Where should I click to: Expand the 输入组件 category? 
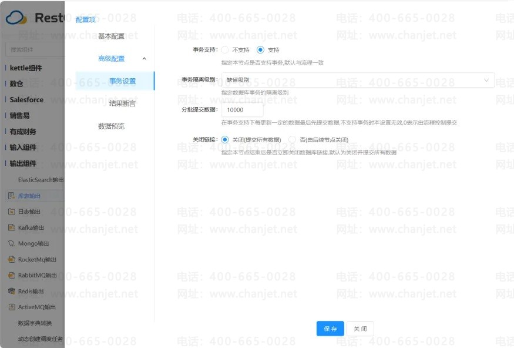23,148
